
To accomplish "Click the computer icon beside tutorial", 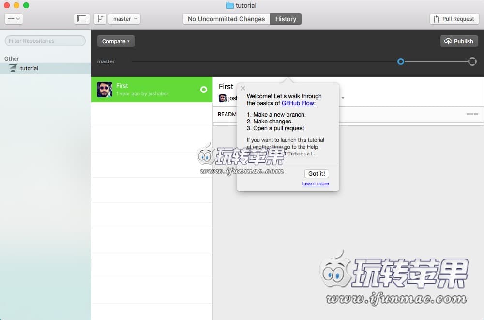I will [13, 68].
